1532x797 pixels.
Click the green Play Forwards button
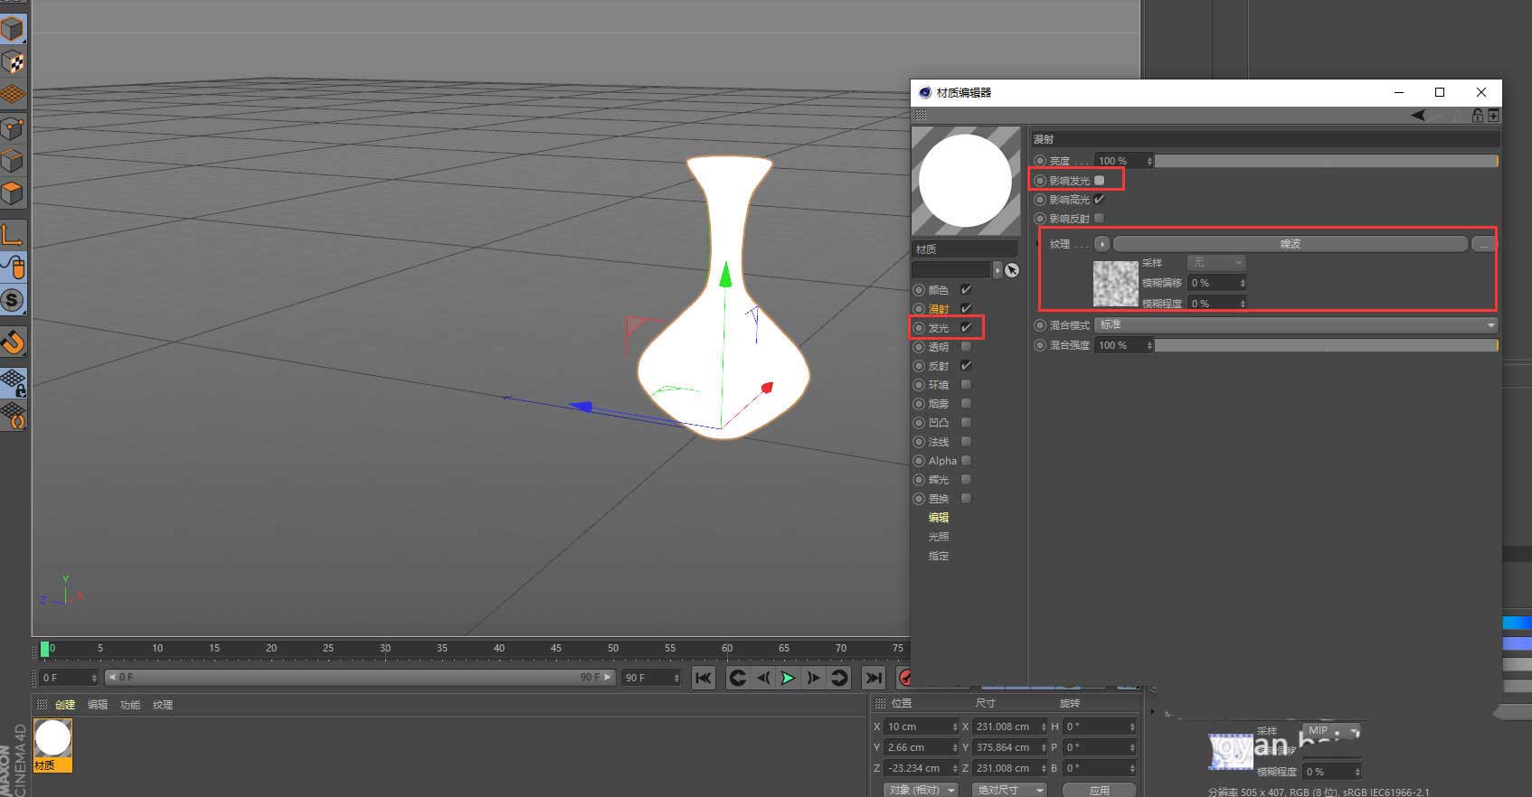point(788,678)
